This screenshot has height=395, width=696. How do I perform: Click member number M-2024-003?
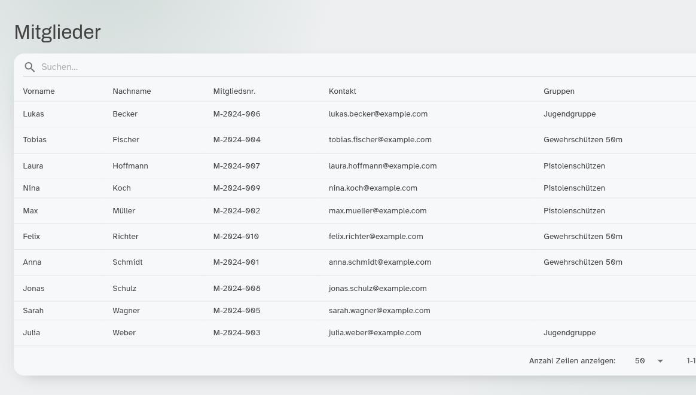coord(237,333)
